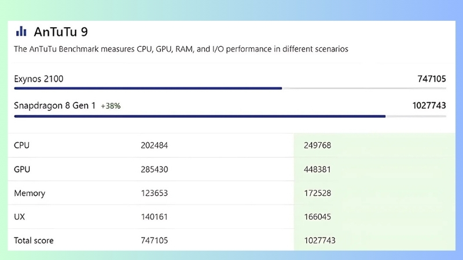This screenshot has width=463, height=260.
Task: Click the benchmark description sentence
Action: 181,49
